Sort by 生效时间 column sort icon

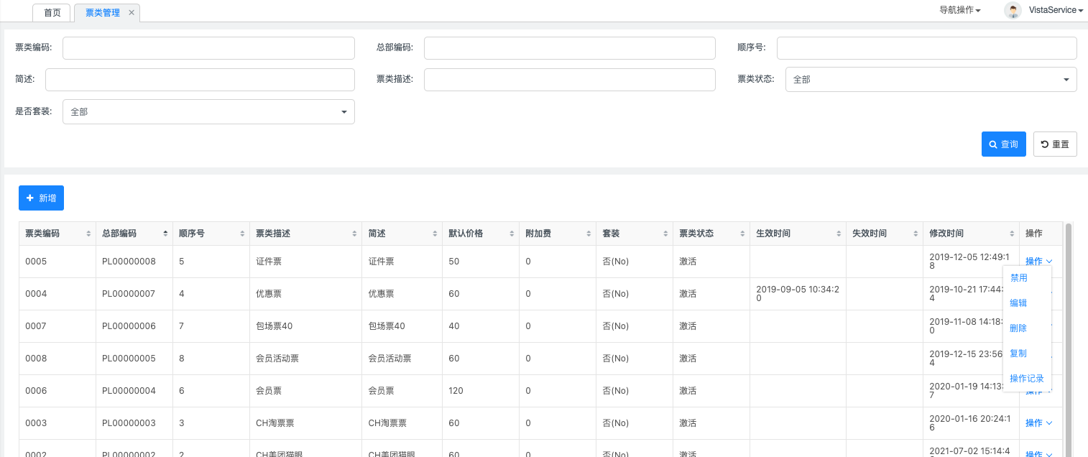click(x=838, y=234)
